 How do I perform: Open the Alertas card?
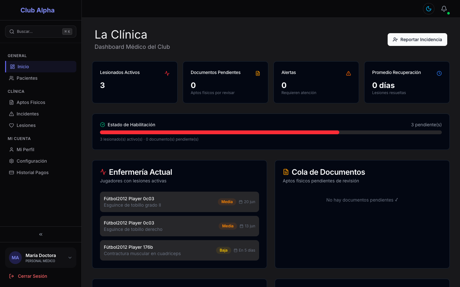click(x=316, y=82)
